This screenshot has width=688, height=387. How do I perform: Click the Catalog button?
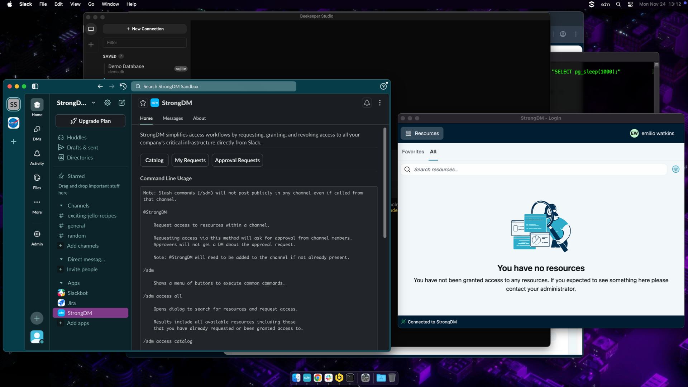(x=154, y=160)
